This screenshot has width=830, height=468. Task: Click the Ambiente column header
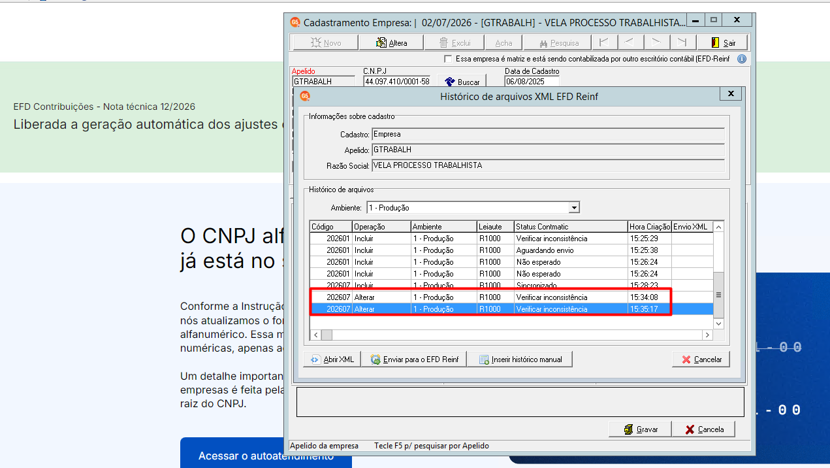443,227
